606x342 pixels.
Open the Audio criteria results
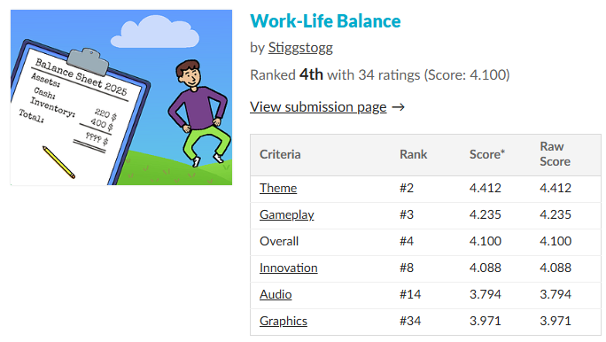pyautogui.click(x=276, y=294)
